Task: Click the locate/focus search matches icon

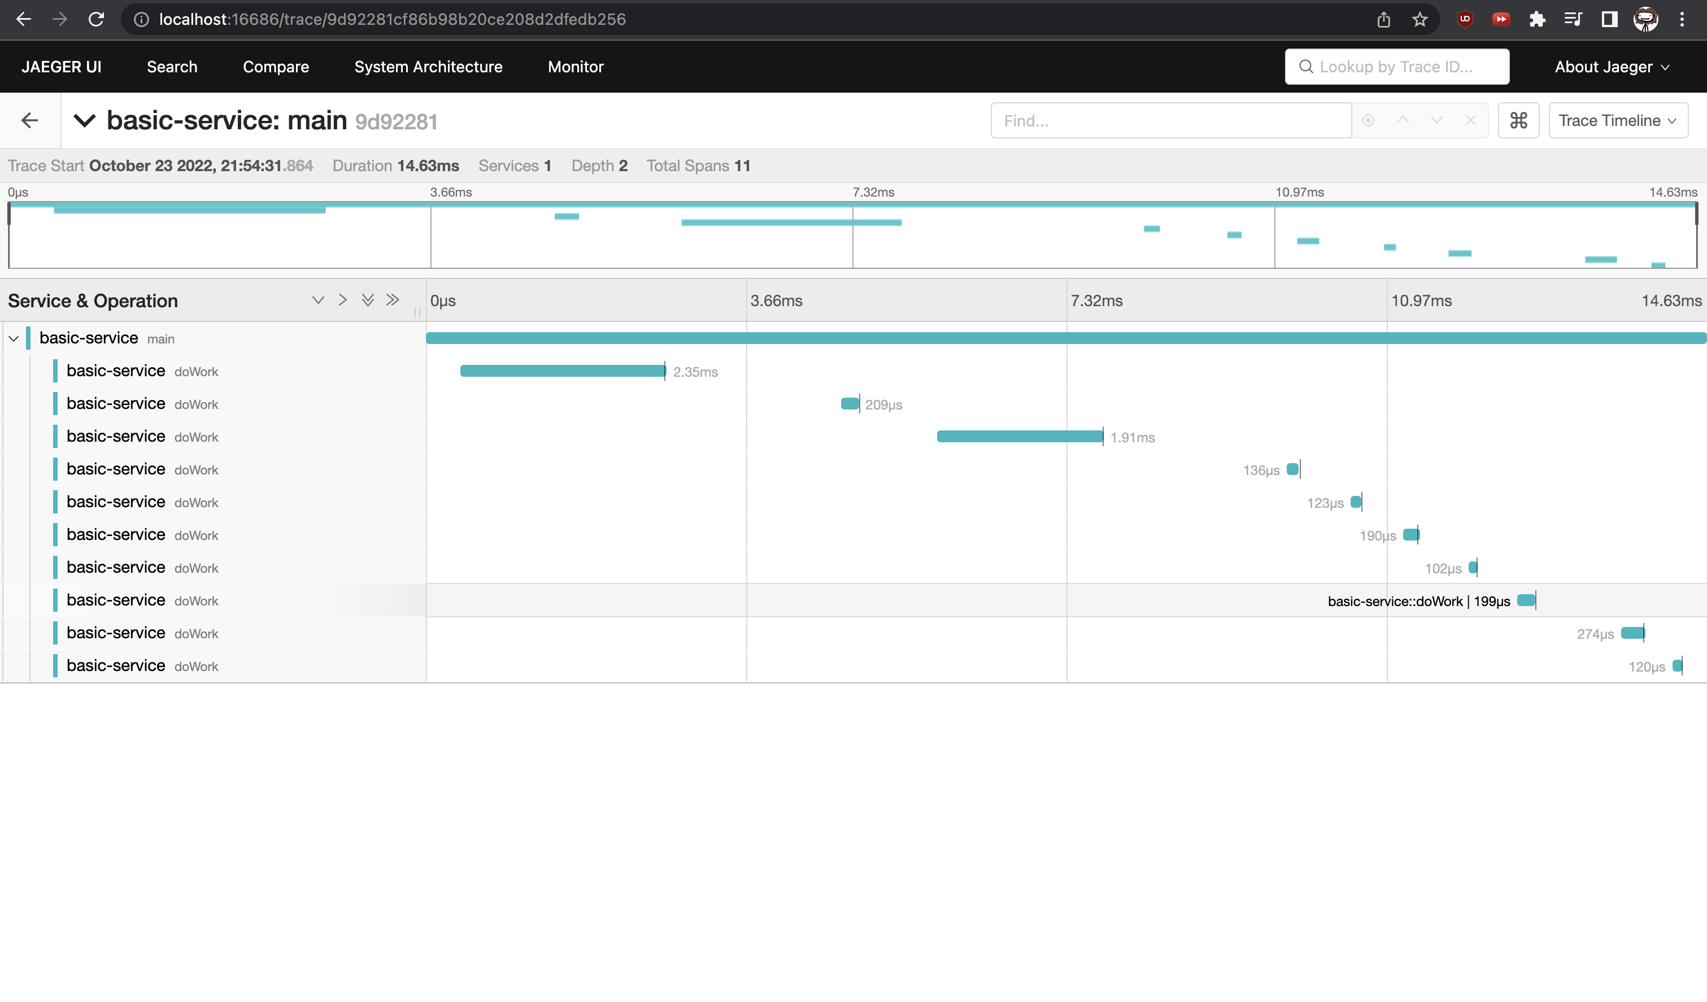Action: tap(1368, 121)
